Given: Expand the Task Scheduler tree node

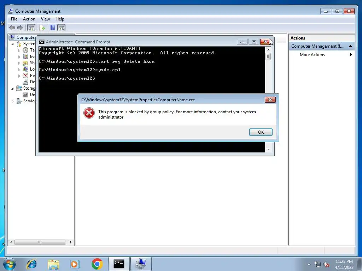Looking at the screenshot, I should (19, 50).
